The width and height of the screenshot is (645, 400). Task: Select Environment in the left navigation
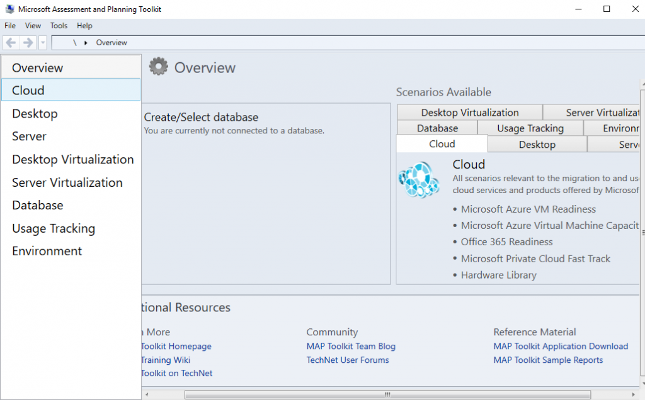tap(71, 251)
